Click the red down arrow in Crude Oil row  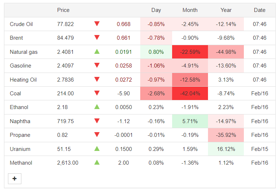click(97, 23)
